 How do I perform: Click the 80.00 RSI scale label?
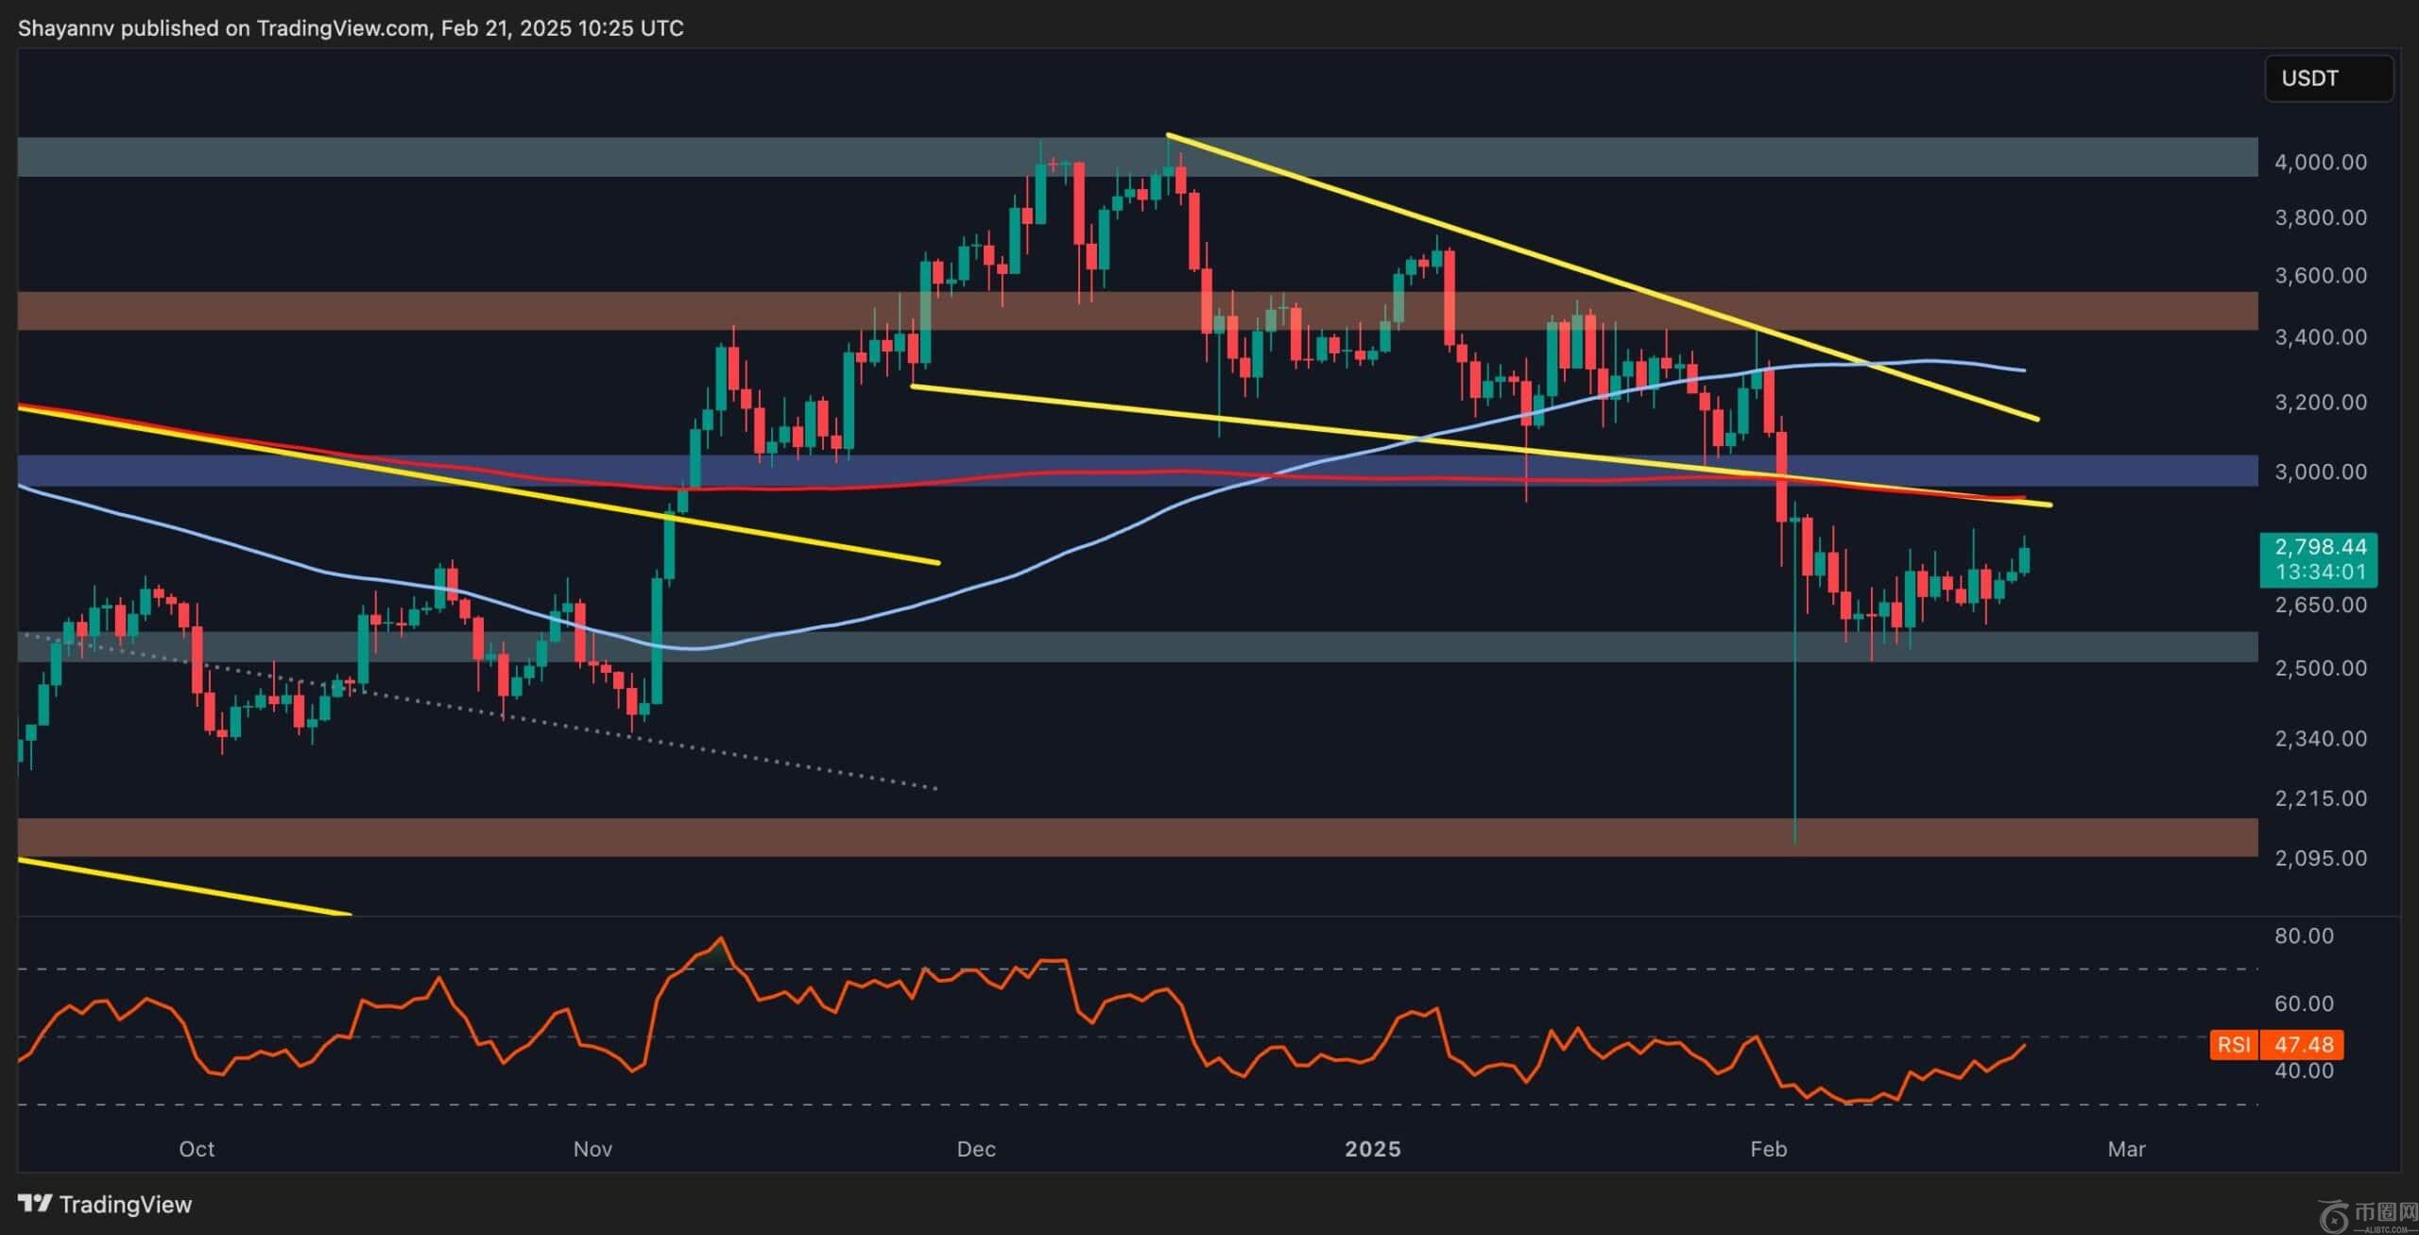tap(2304, 935)
